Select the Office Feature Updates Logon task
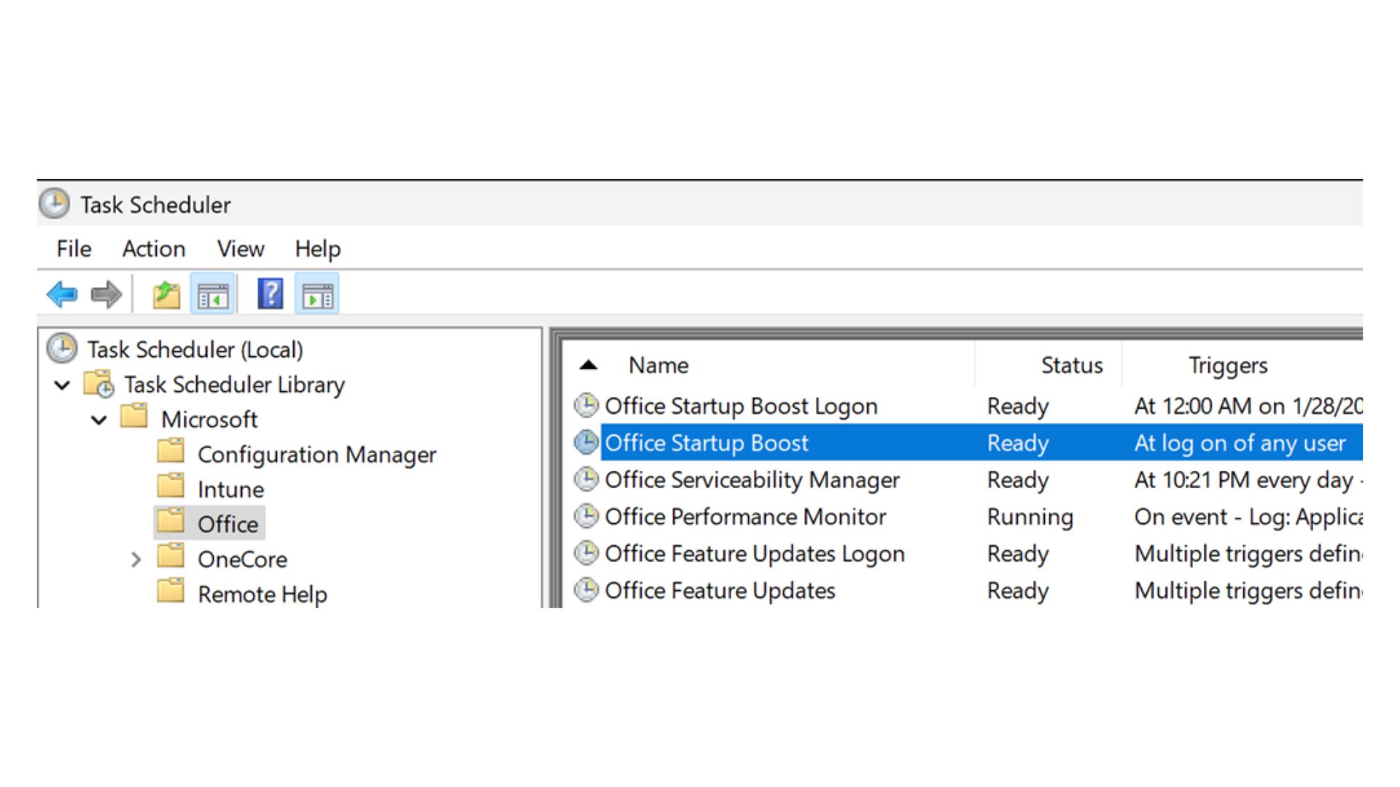This screenshot has width=1400, height=787. pos(755,554)
